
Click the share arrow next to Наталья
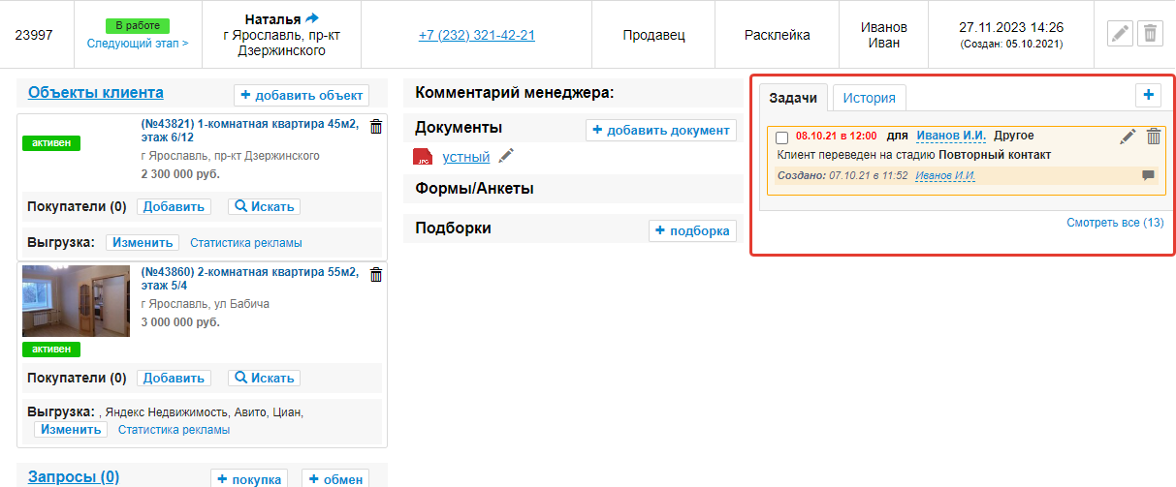coord(312,18)
